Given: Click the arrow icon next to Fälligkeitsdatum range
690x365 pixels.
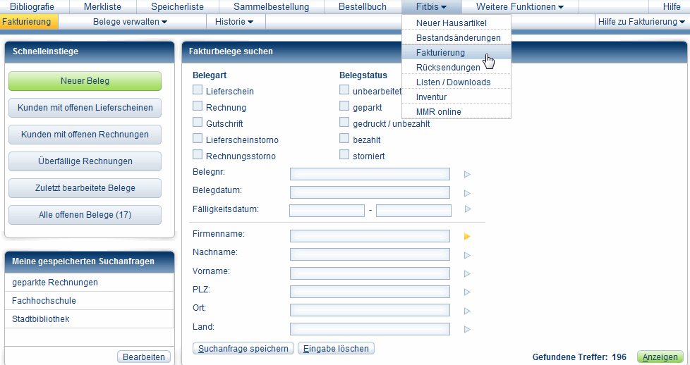Looking at the screenshot, I should 466,209.
